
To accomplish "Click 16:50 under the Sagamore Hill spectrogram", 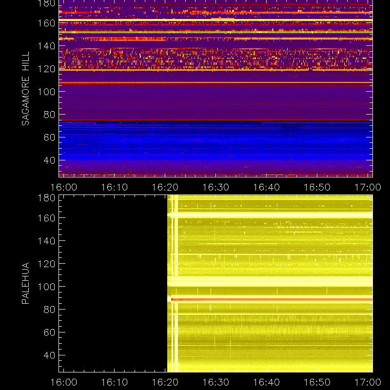I will (x=317, y=187).
